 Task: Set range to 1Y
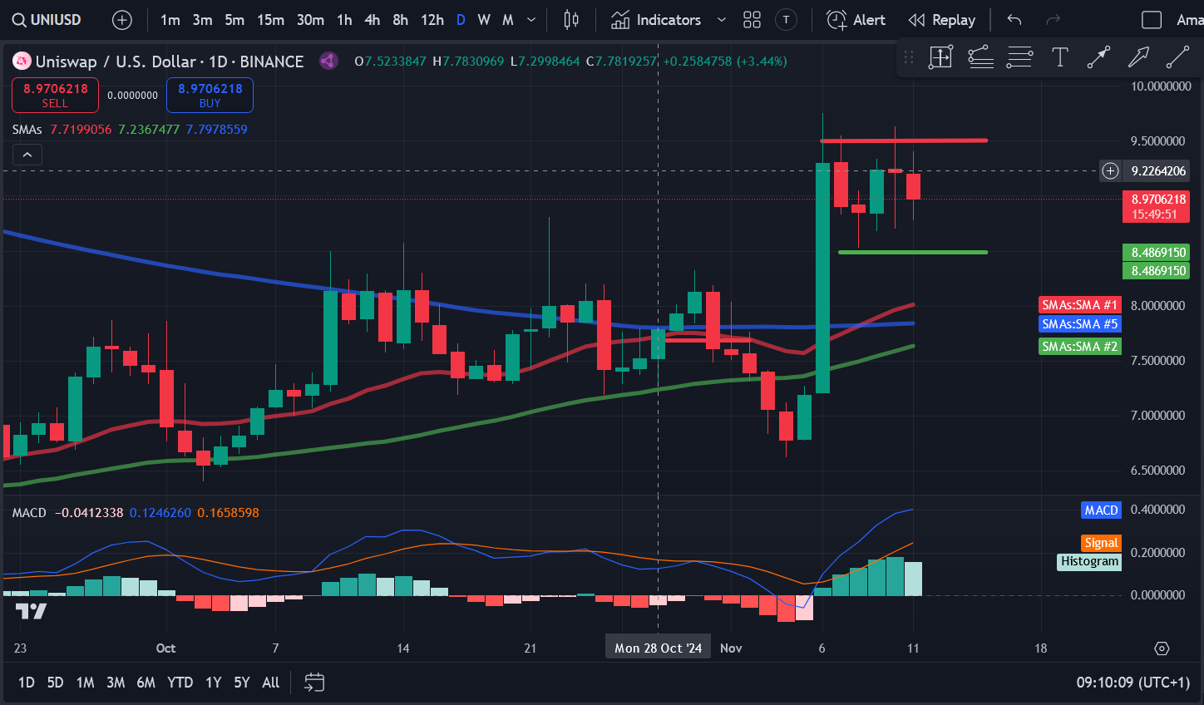click(x=214, y=683)
